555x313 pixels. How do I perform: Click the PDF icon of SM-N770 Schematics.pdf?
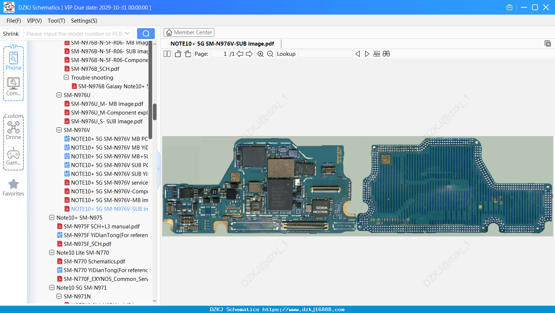(60, 262)
